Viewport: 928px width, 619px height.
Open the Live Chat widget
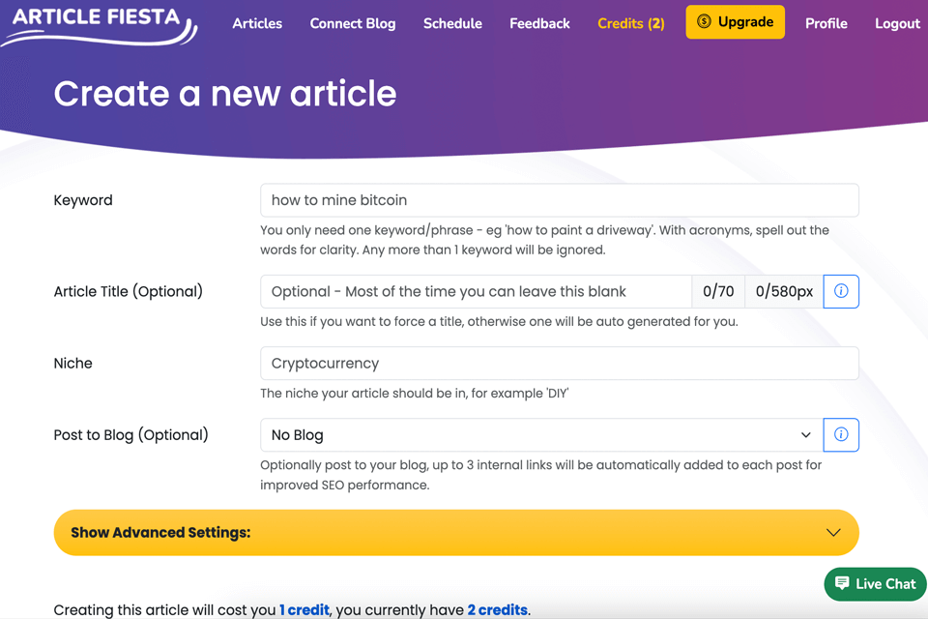[x=876, y=583]
